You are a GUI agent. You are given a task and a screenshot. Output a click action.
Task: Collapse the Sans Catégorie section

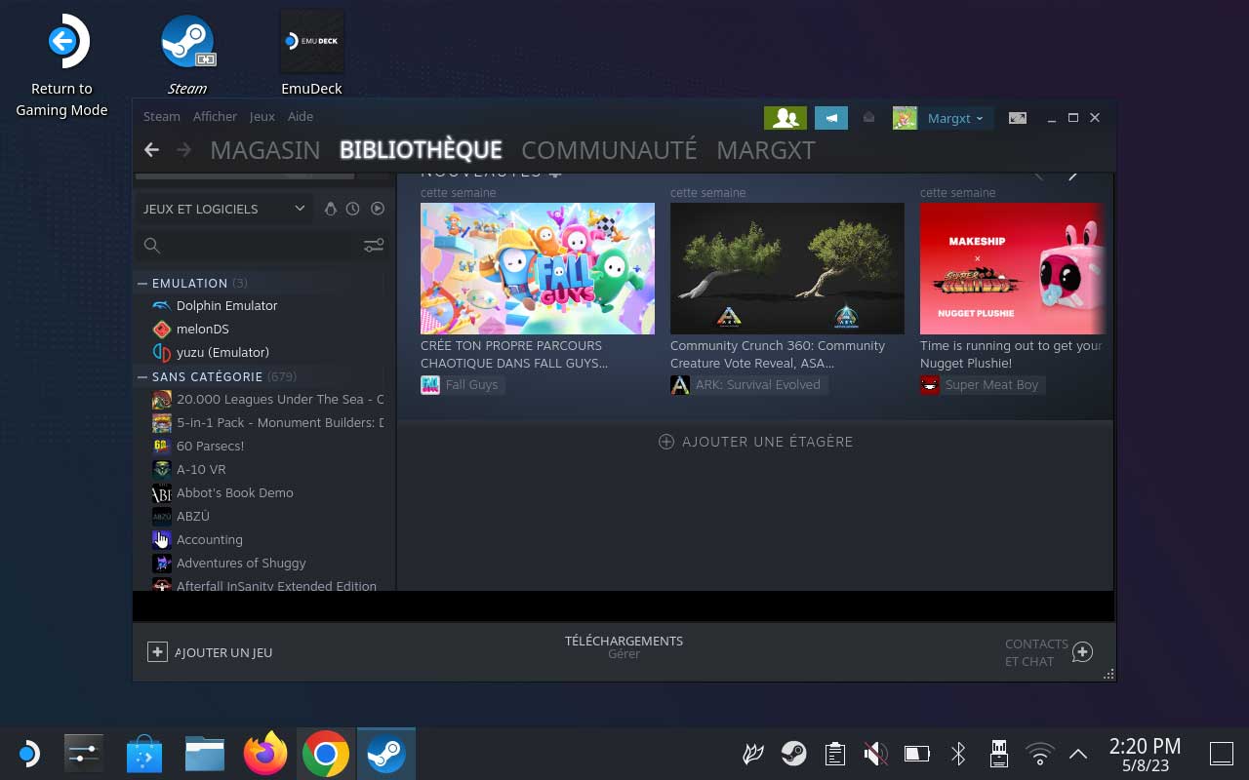(x=142, y=376)
